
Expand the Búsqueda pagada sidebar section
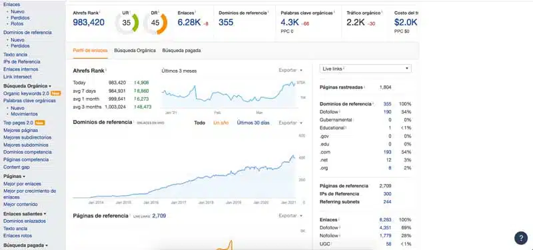[x=25, y=245]
